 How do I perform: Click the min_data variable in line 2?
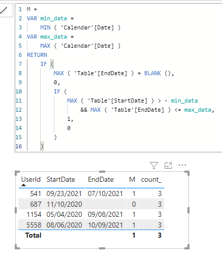(53, 18)
